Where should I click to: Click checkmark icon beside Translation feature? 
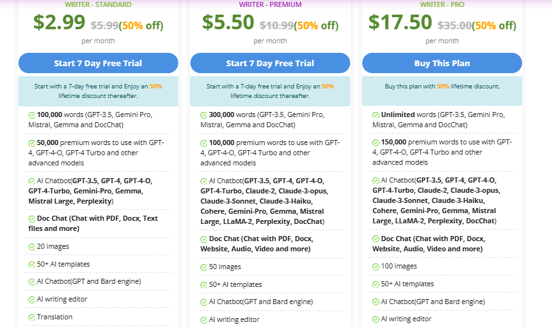(x=32, y=317)
